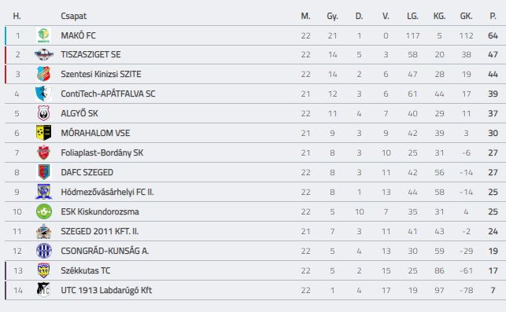The height and width of the screenshot is (312, 506).
Task: Click the SZEGED 2011 KFT. II. badge
Action: pyautogui.click(x=43, y=231)
